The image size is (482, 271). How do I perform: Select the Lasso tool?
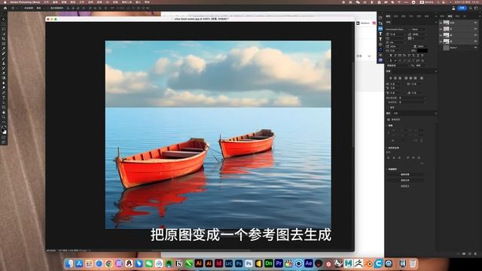tap(4, 29)
